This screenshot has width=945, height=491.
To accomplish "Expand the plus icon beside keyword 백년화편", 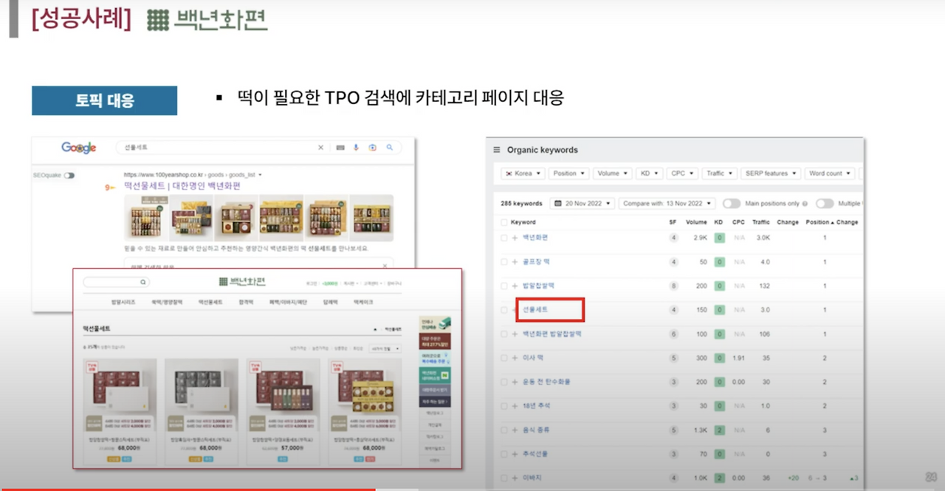I will click(515, 238).
